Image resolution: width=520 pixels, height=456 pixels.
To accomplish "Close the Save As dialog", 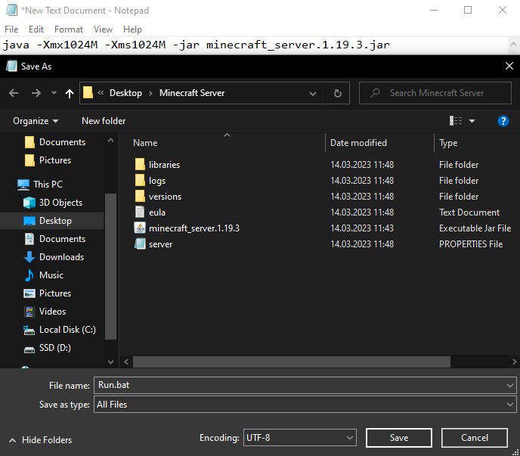I will [x=509, y=66].
